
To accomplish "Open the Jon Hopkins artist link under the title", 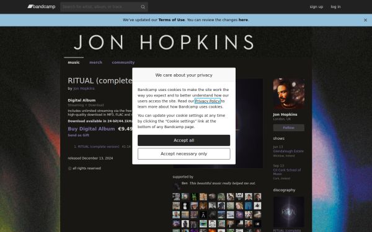I will click(84, 88).
